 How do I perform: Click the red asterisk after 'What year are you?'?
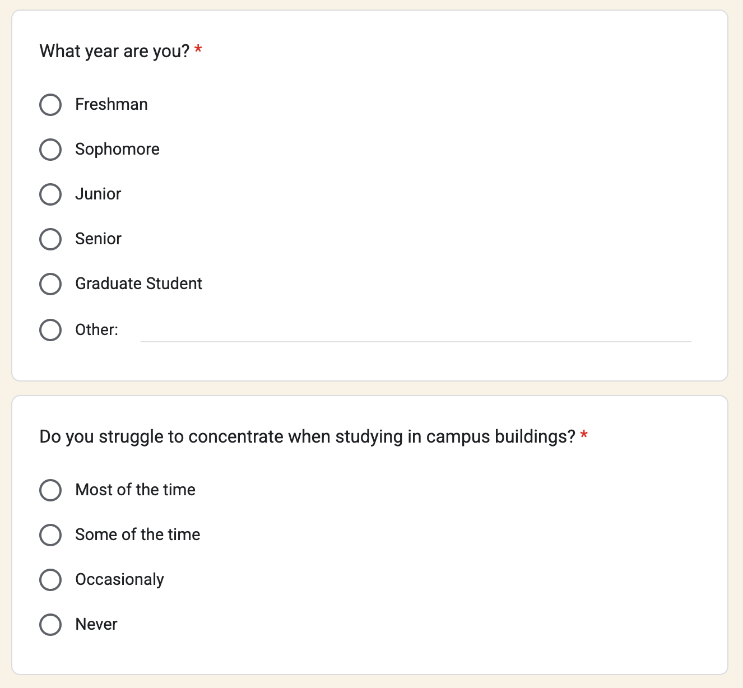(x=198, y=50)
